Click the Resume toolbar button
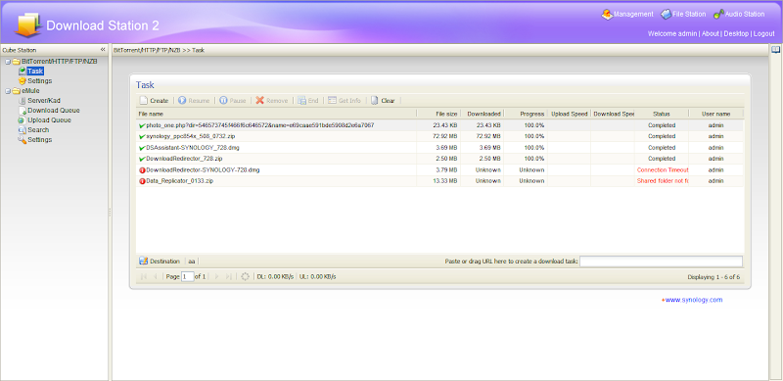Viewport: 783px width, 381px height. 194,101
